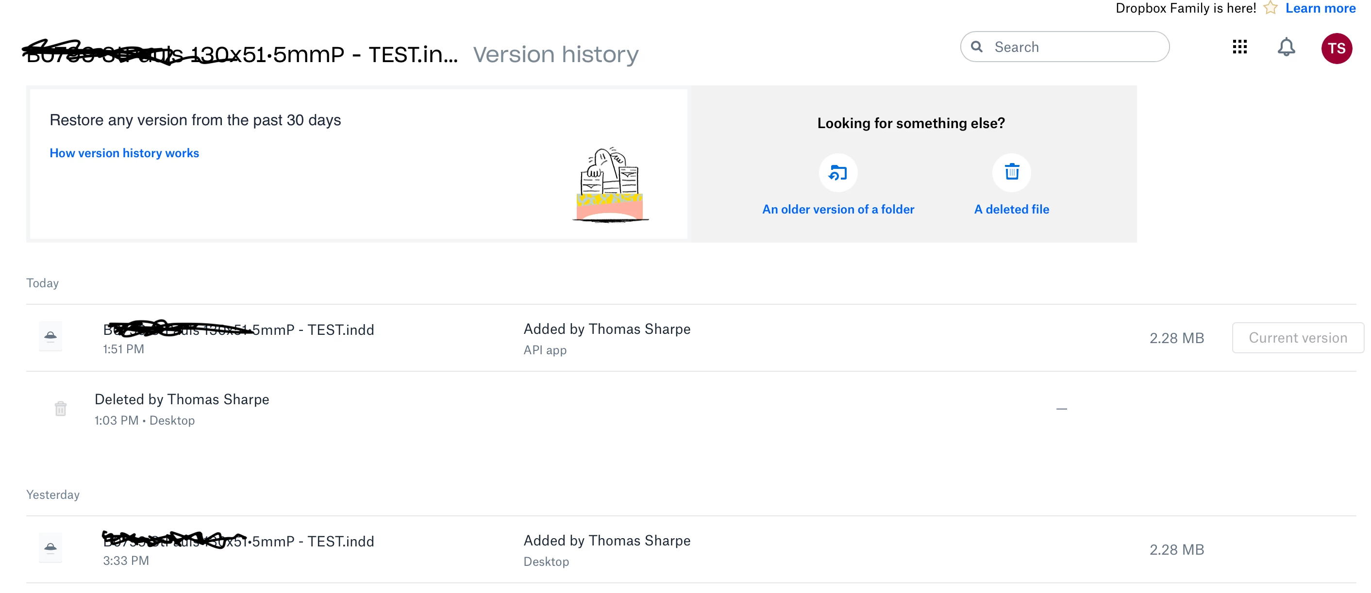Screen dimensions: 1371x593
Task: Click the magnifier icon in search
Action: pos(977,47)
